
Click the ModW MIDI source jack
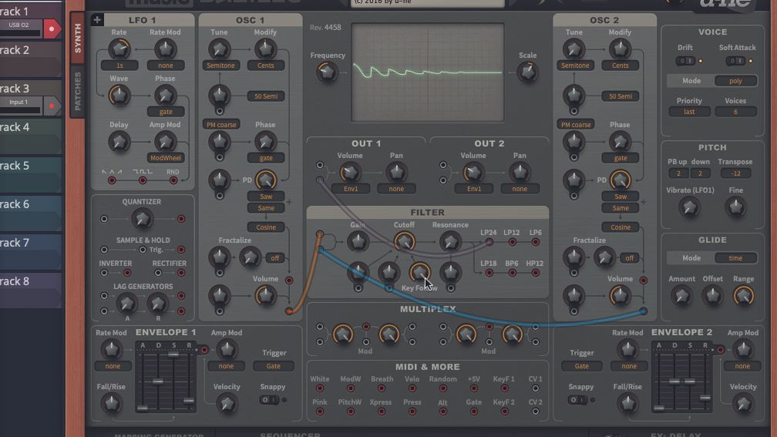[x=350, y=389]
